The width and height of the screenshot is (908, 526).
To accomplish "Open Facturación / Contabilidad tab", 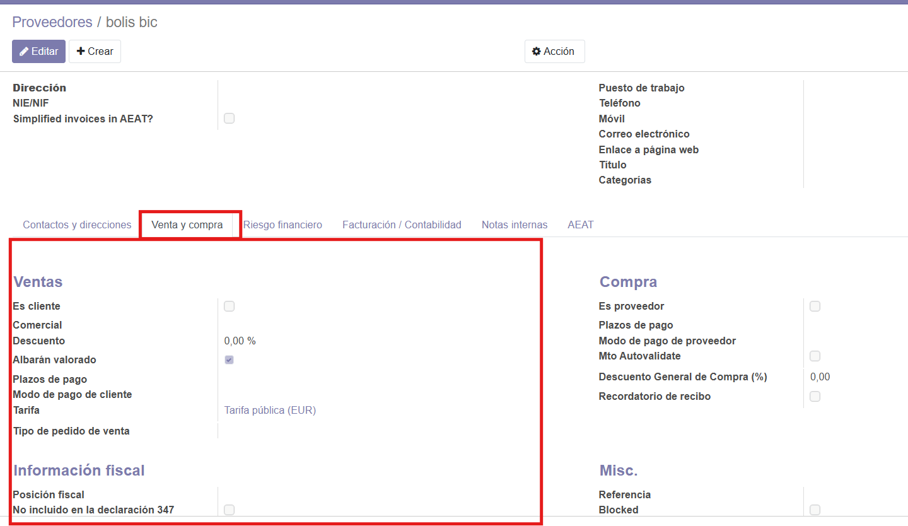I will pyautogui.click(x=402, y=225).
